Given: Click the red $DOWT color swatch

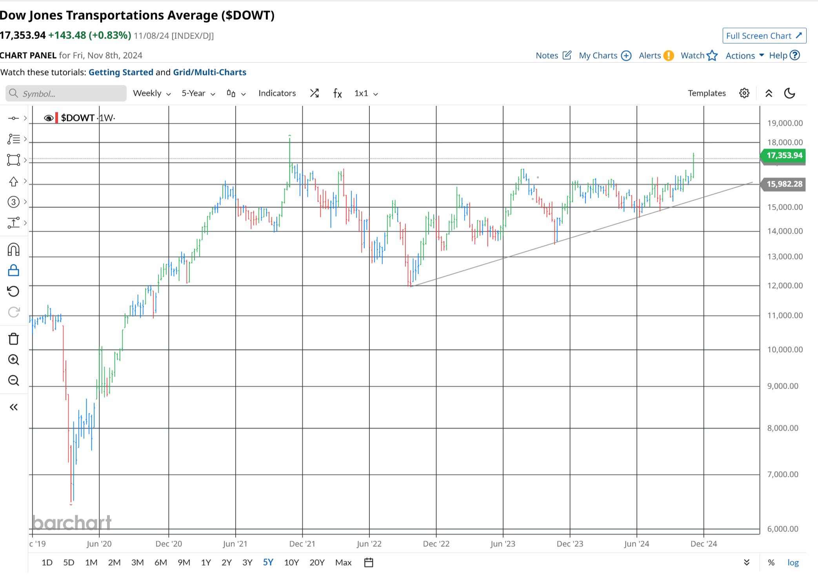Looking at the screenshot, I should tap(57, 118).
